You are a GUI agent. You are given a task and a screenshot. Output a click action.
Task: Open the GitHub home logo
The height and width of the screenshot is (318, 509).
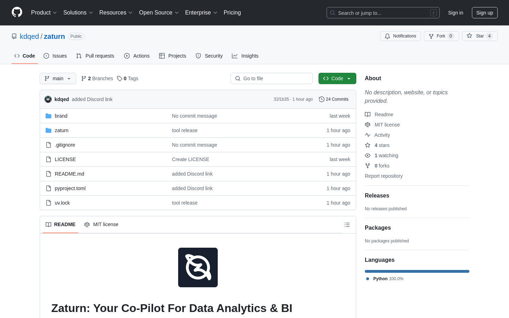[x=17, y=12]
